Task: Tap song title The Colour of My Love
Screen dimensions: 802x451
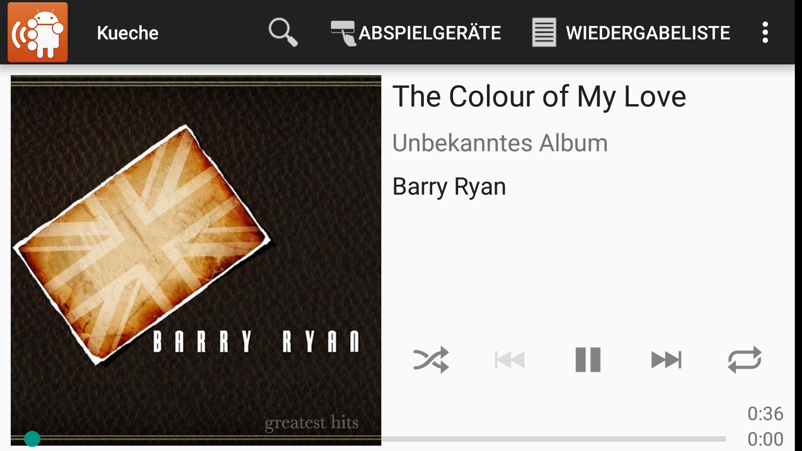Action: click(x=539, y=96)
